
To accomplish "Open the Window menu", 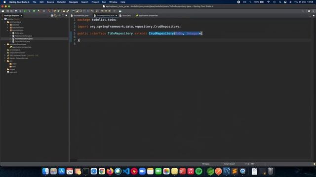I will click(x=113, y=2).
